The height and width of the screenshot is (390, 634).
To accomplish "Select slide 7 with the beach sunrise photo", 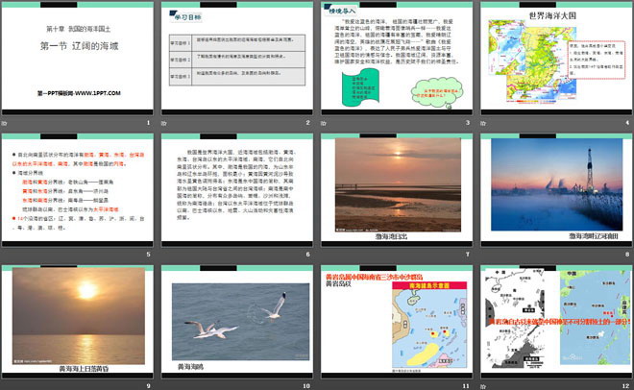I will coord(397,190).
